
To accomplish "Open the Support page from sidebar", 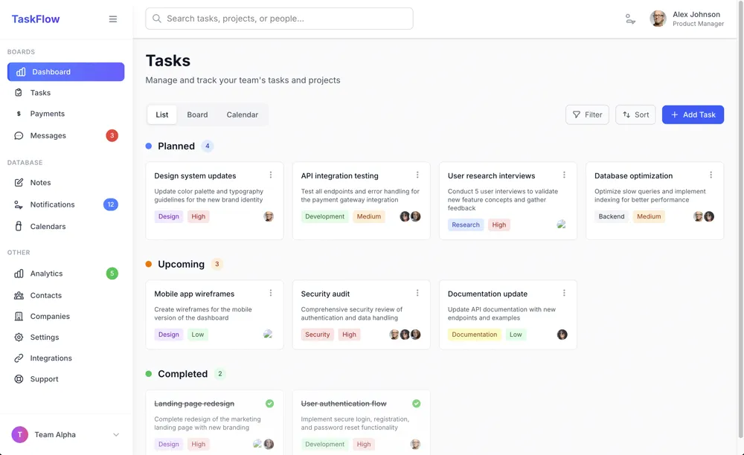I will (44, 379).
